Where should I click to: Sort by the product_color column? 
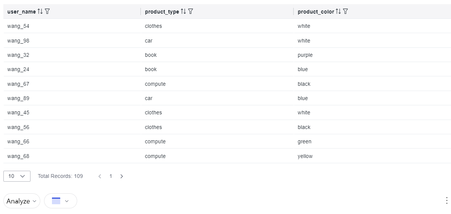pos(338,12)
